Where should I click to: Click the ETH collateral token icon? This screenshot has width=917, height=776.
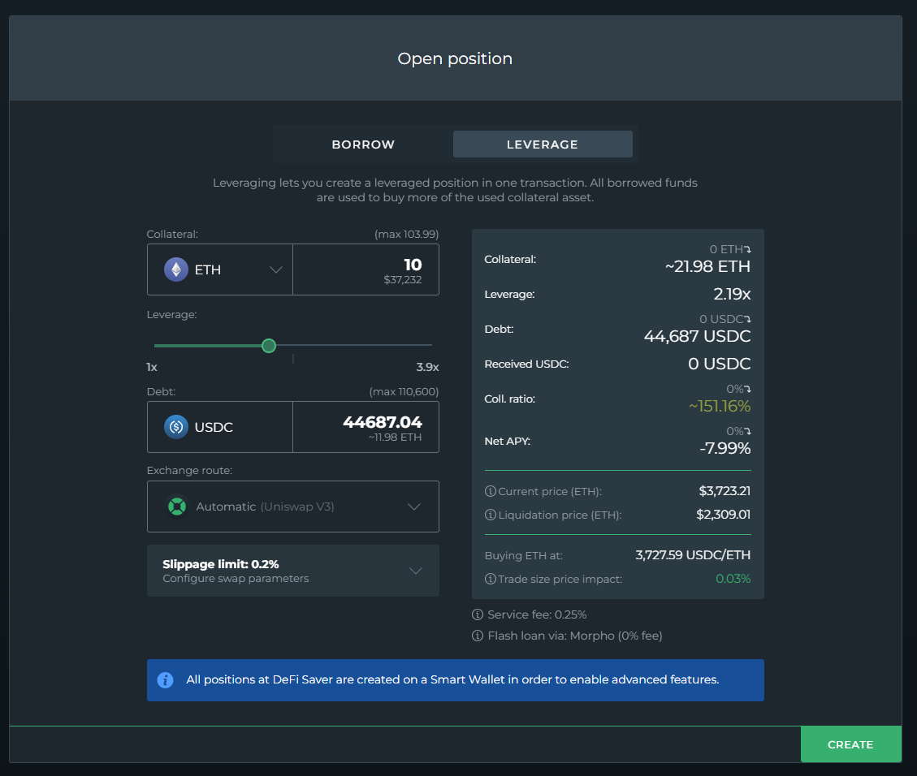(x=176, y=269)
